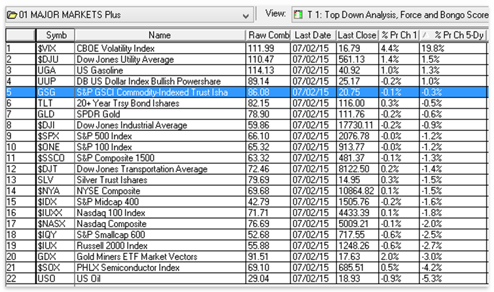The height and width of the screenshot is (292, 494).
Task: Sort by the % Pr Ch 1 column header
Action: (399, 35)
